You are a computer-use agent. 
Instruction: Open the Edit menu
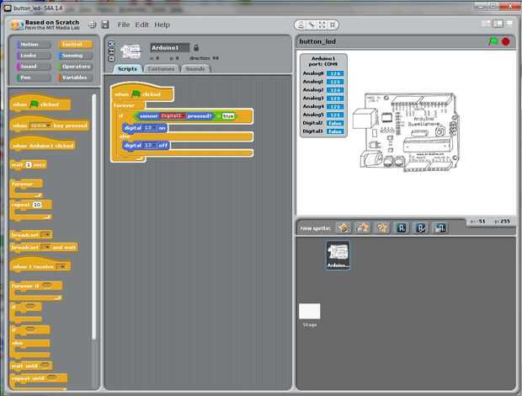(141, 24)
